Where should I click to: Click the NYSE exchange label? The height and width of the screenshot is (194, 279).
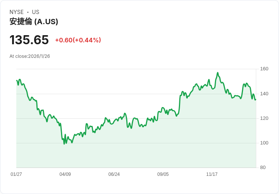pyautogui.click(x=17, y=12)
